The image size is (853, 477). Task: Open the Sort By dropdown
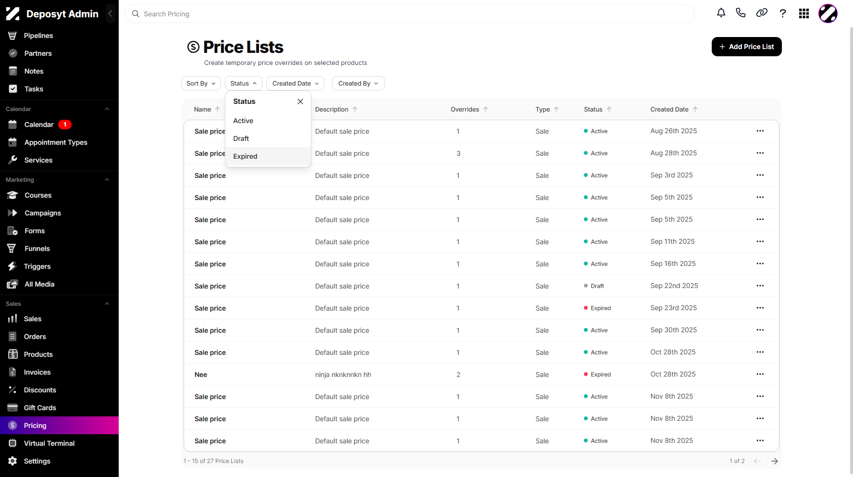point(201,83)
